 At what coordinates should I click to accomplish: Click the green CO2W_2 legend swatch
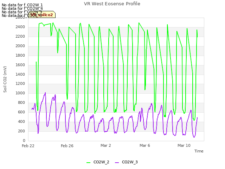(88, 163)
